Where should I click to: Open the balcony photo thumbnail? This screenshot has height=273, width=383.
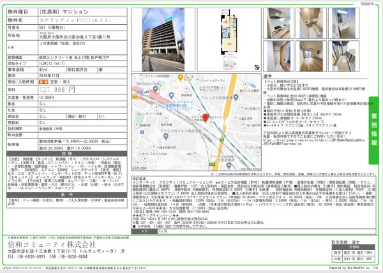(343, 56)
